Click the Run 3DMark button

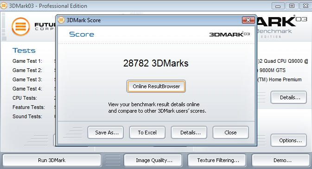coord(52,160)
